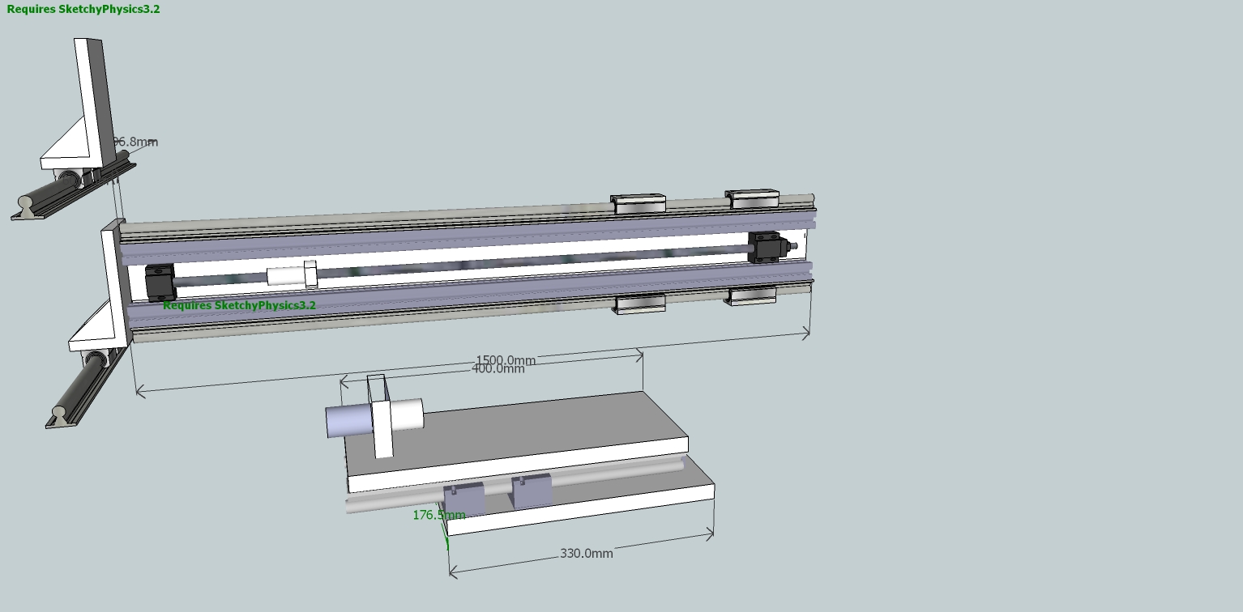Select the 330.0mm dimension label

pos(586,554)
